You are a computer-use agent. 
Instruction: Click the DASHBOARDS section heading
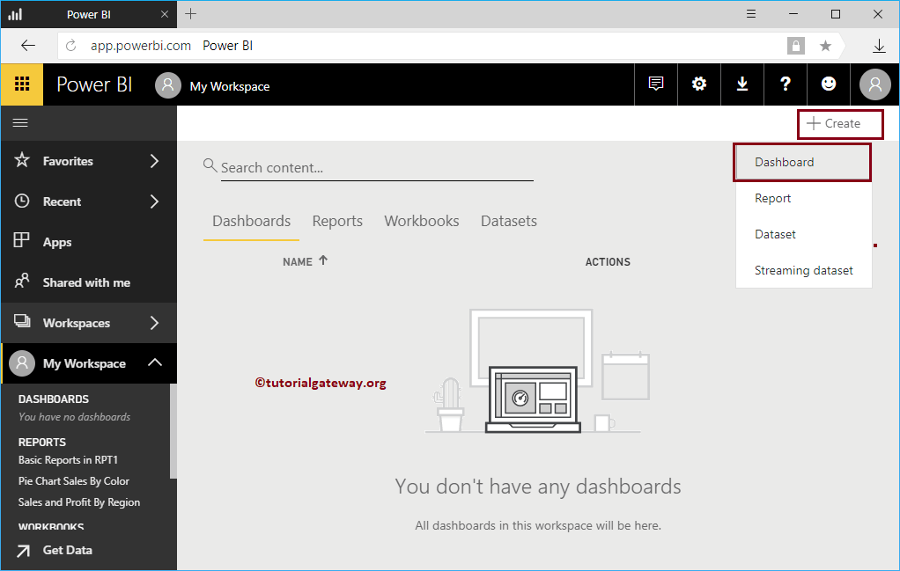[x=54, y=399]
